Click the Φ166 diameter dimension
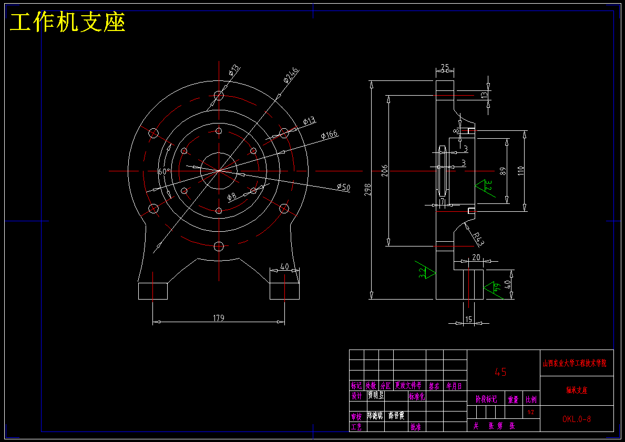625x442 pixels. pos(329,135)
